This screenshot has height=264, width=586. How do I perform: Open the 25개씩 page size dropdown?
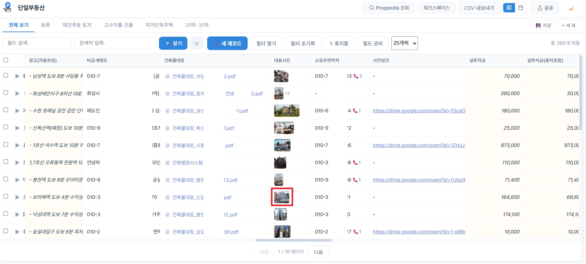(404, 43)
